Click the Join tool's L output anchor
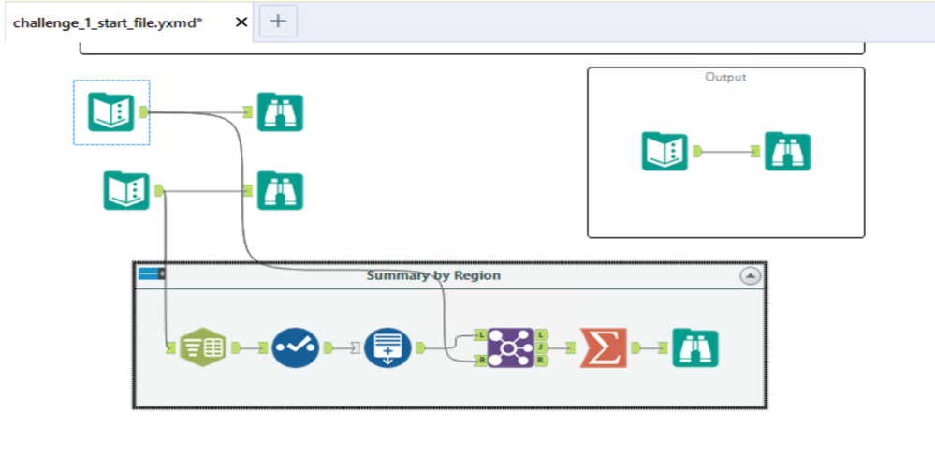The height and width of the screenshot is (473, 935). click(x=542, y=335)
